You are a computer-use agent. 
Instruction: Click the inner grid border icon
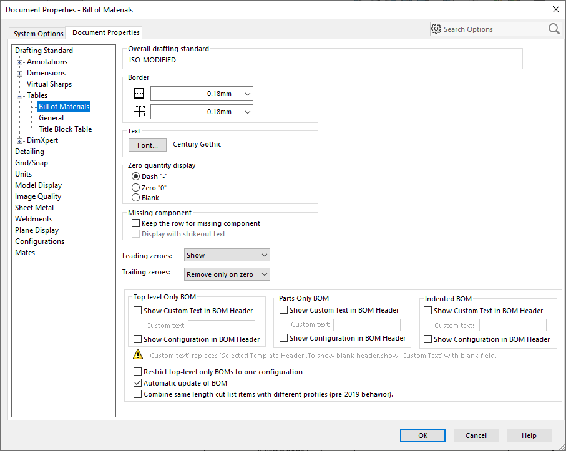point(139,112)
